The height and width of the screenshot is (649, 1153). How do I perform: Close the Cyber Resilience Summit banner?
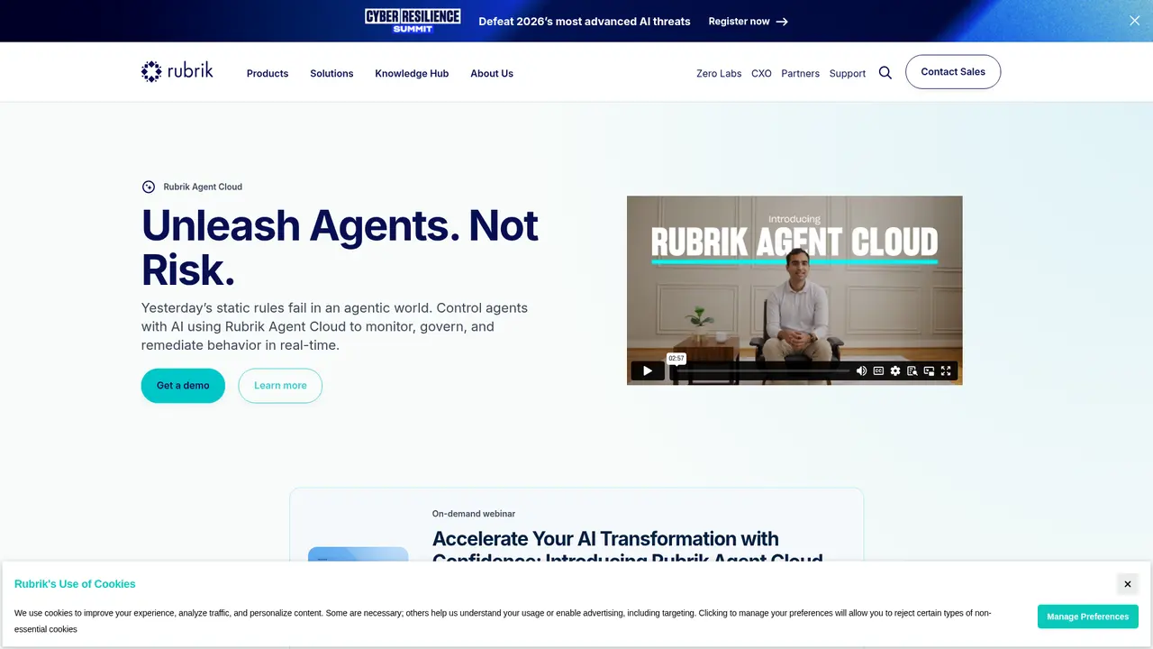pyautogui.click(x=1134, y=21)
